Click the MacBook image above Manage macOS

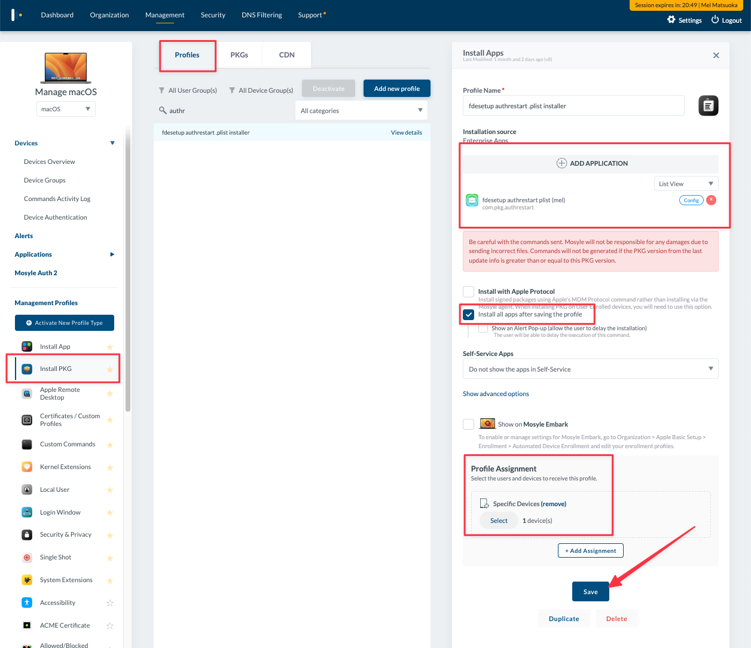pyautogui.click(x=66, y=68)
